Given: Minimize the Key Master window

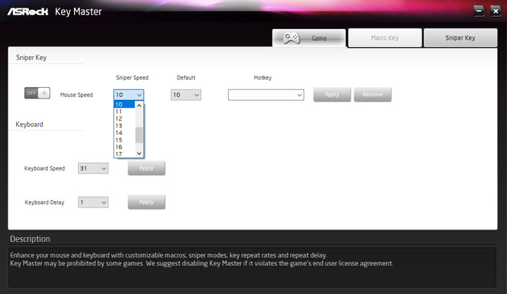Looking at the screenshot, I should (x=480, y=11).
